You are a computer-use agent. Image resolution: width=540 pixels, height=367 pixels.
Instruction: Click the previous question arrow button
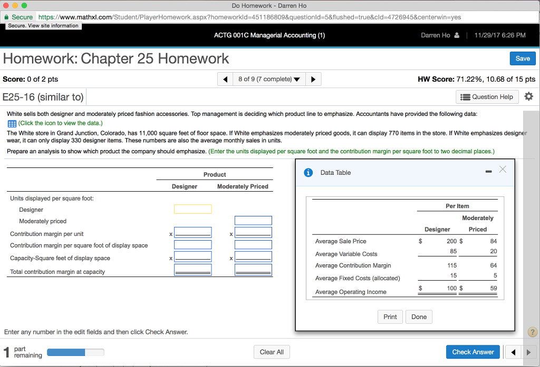click(224, 79)
